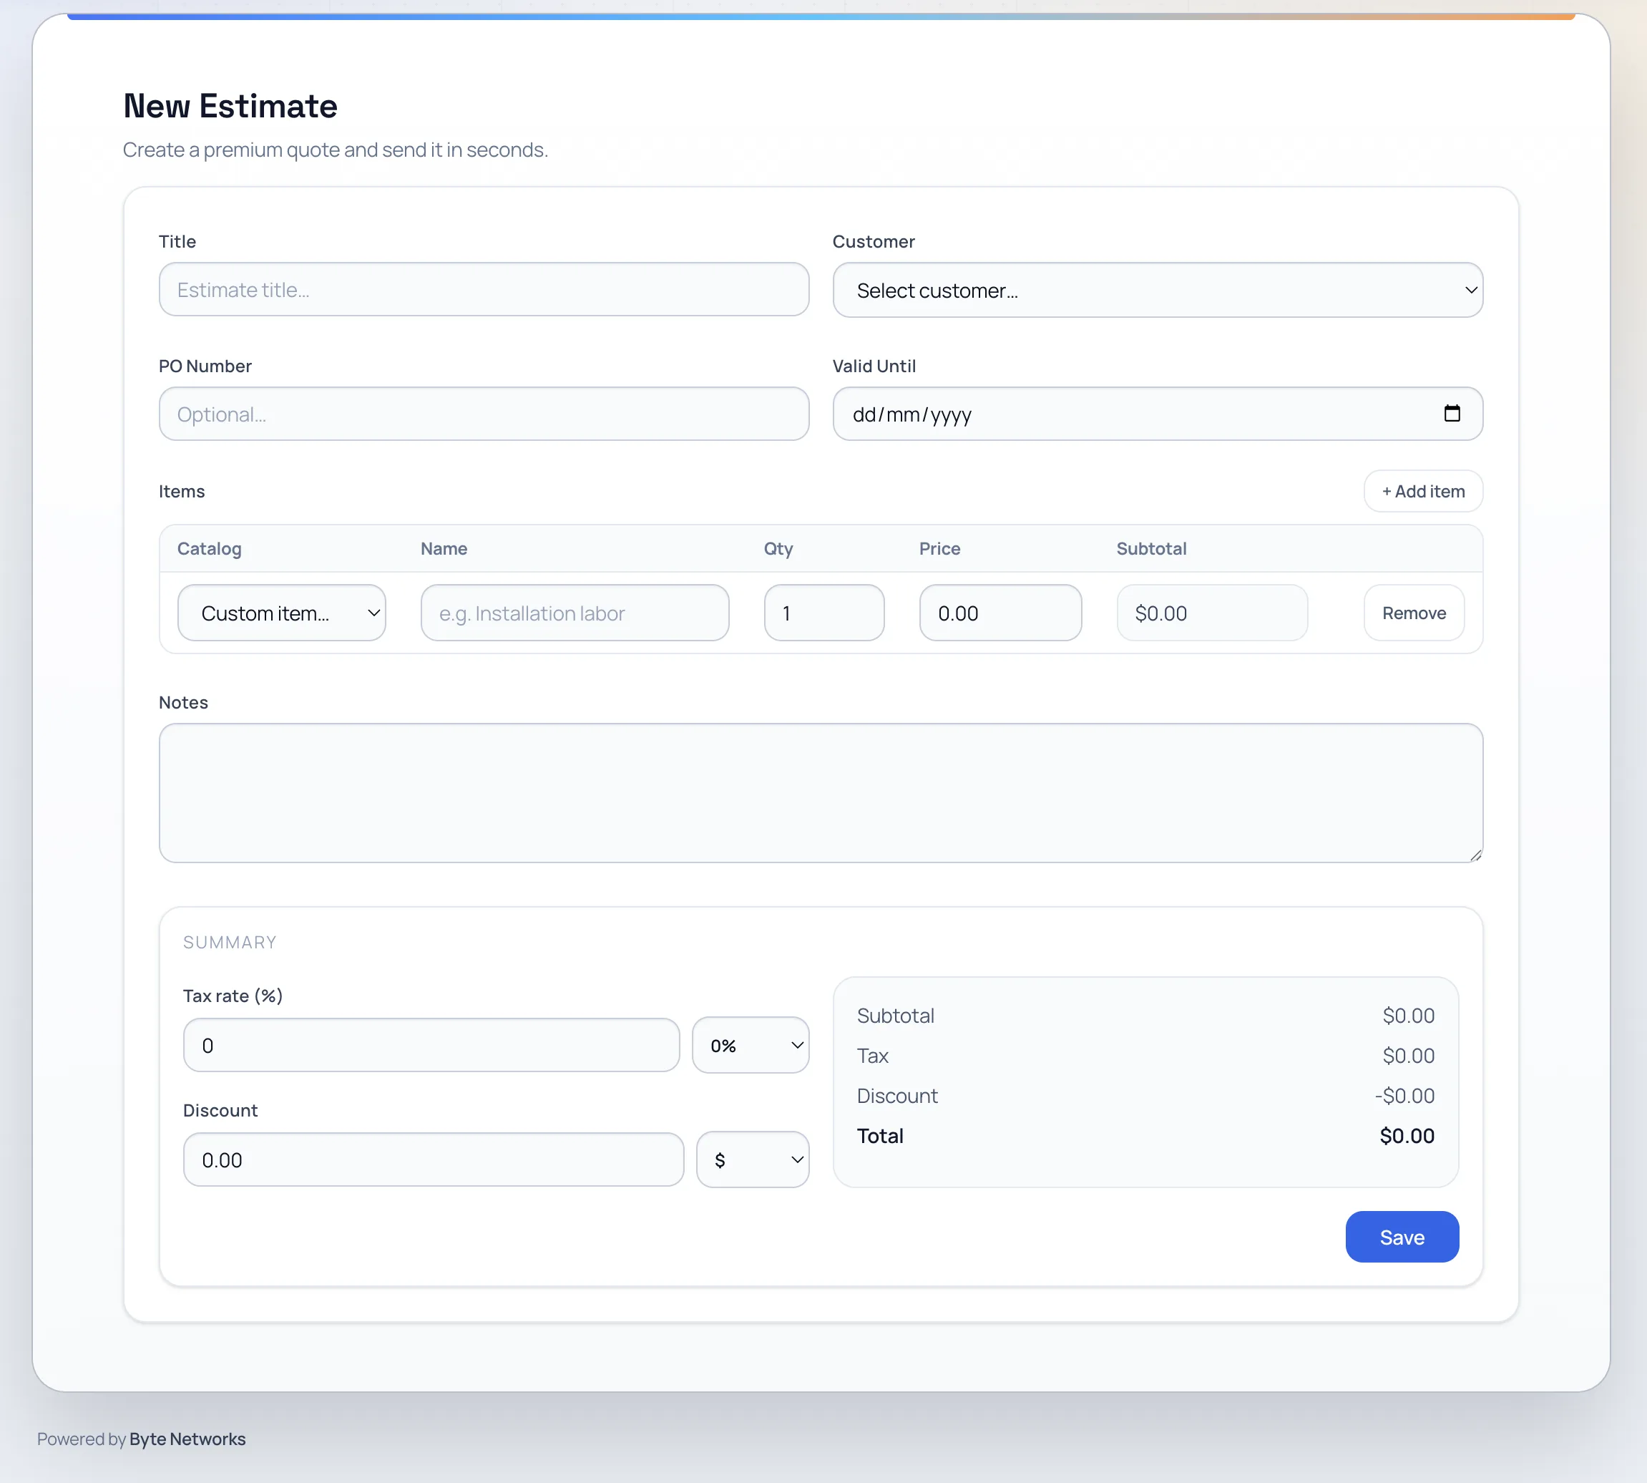This screenshot has width=1647, height=1483.
Task: Open the Custom item catalog selector
Action: pyautogui.click(x=282, y=613)
